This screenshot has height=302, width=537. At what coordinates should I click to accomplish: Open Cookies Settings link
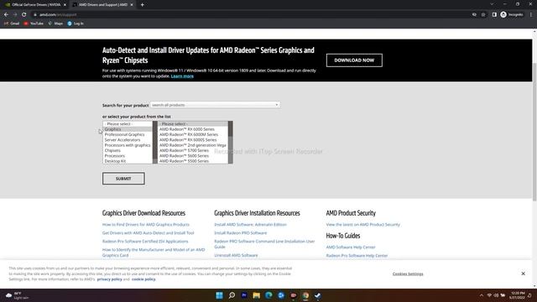[408, 274]
